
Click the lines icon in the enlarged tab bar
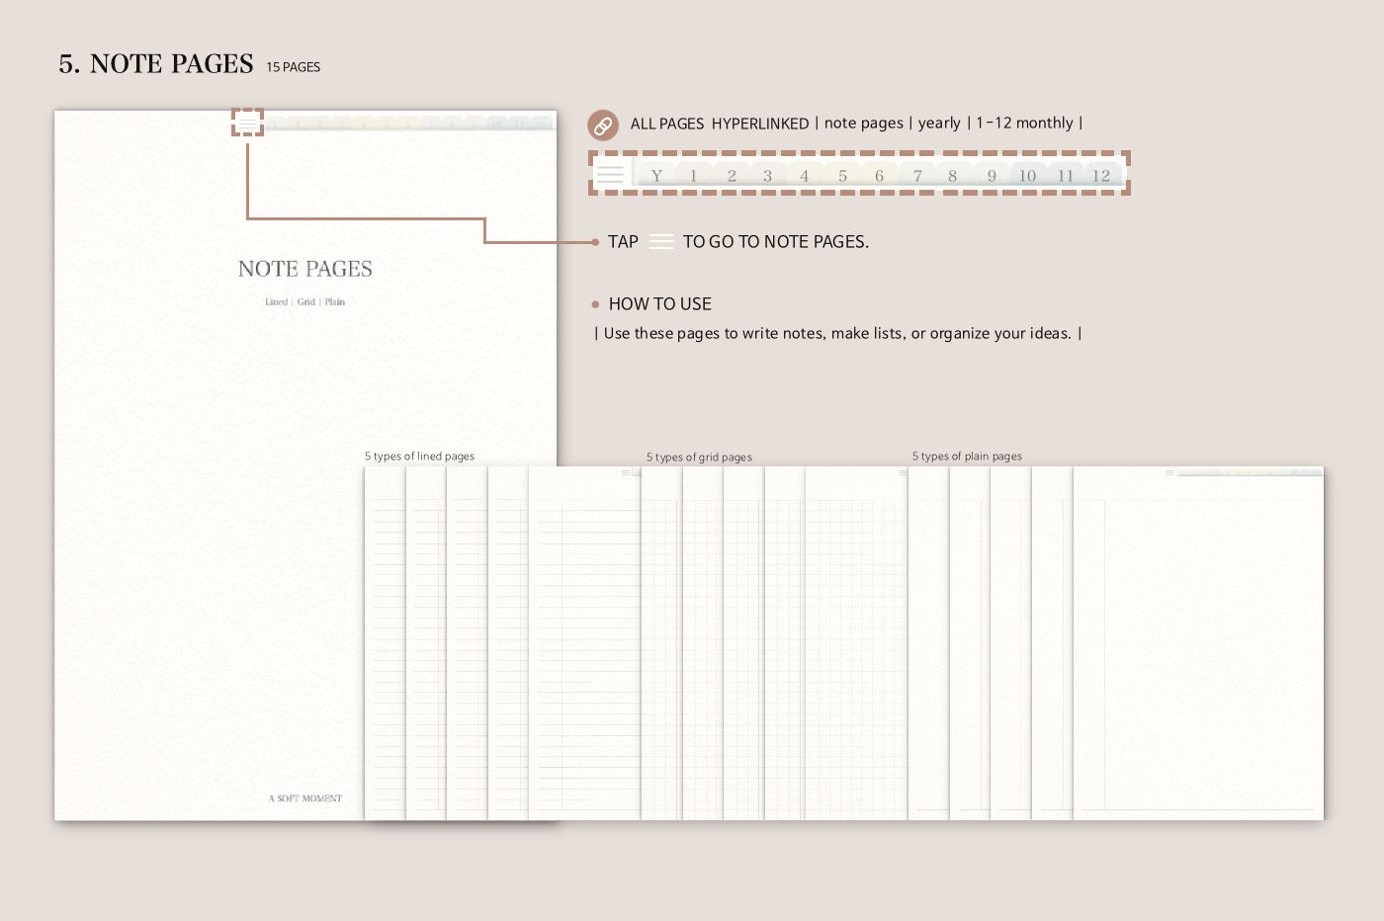pyautogui.click(x=610, y=175)
